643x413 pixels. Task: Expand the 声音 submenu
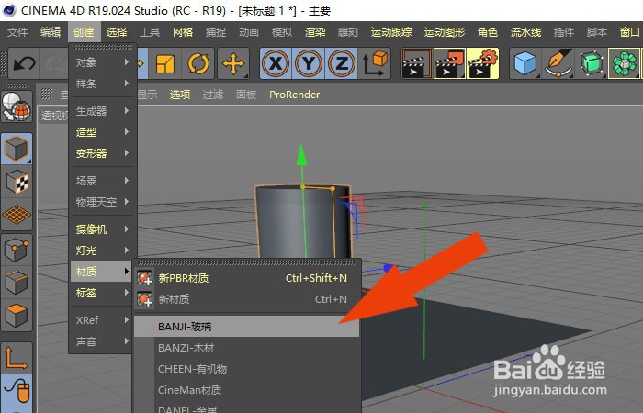point(103,341)
